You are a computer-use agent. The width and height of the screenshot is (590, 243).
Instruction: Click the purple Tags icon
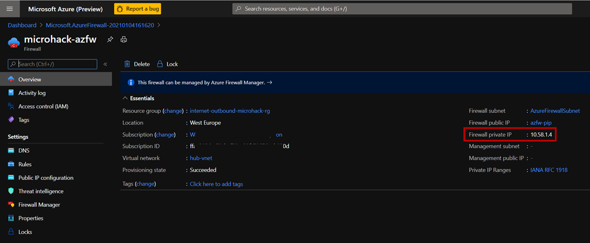tap(11, 120)
